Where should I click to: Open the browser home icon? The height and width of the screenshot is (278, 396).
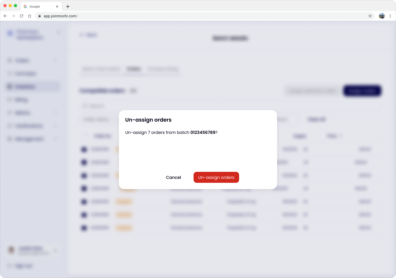(30, 16)
